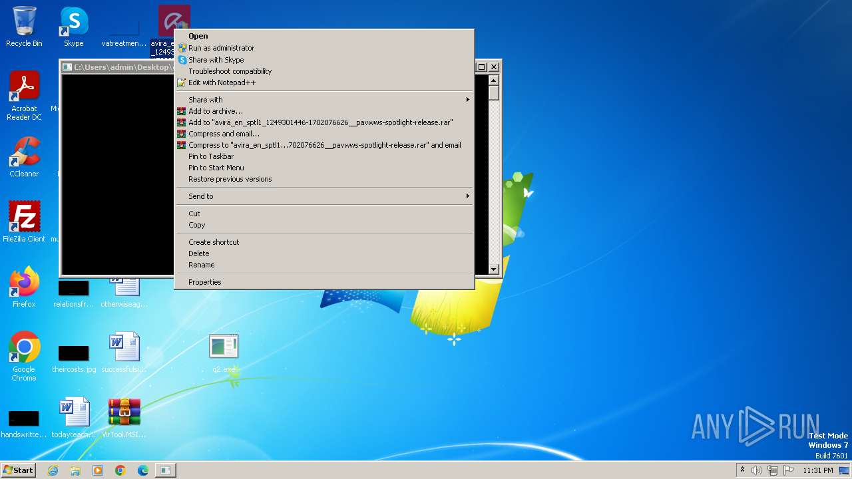Select the CCleaner desktop icon

pyautogui.click(x=24, y=157)
